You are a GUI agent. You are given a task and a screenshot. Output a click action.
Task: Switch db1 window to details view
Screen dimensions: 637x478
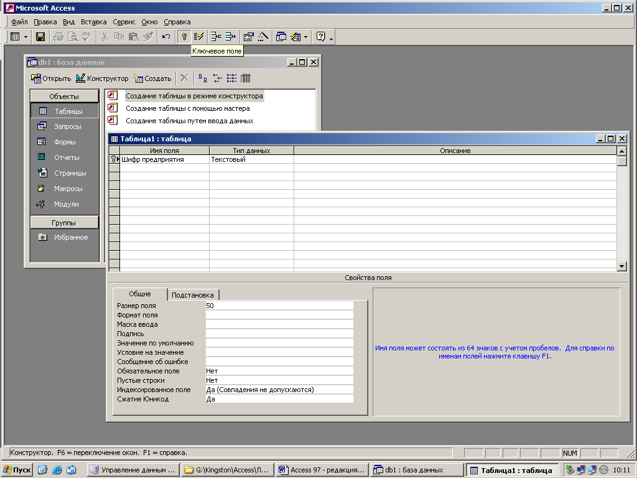coord(246,78)
